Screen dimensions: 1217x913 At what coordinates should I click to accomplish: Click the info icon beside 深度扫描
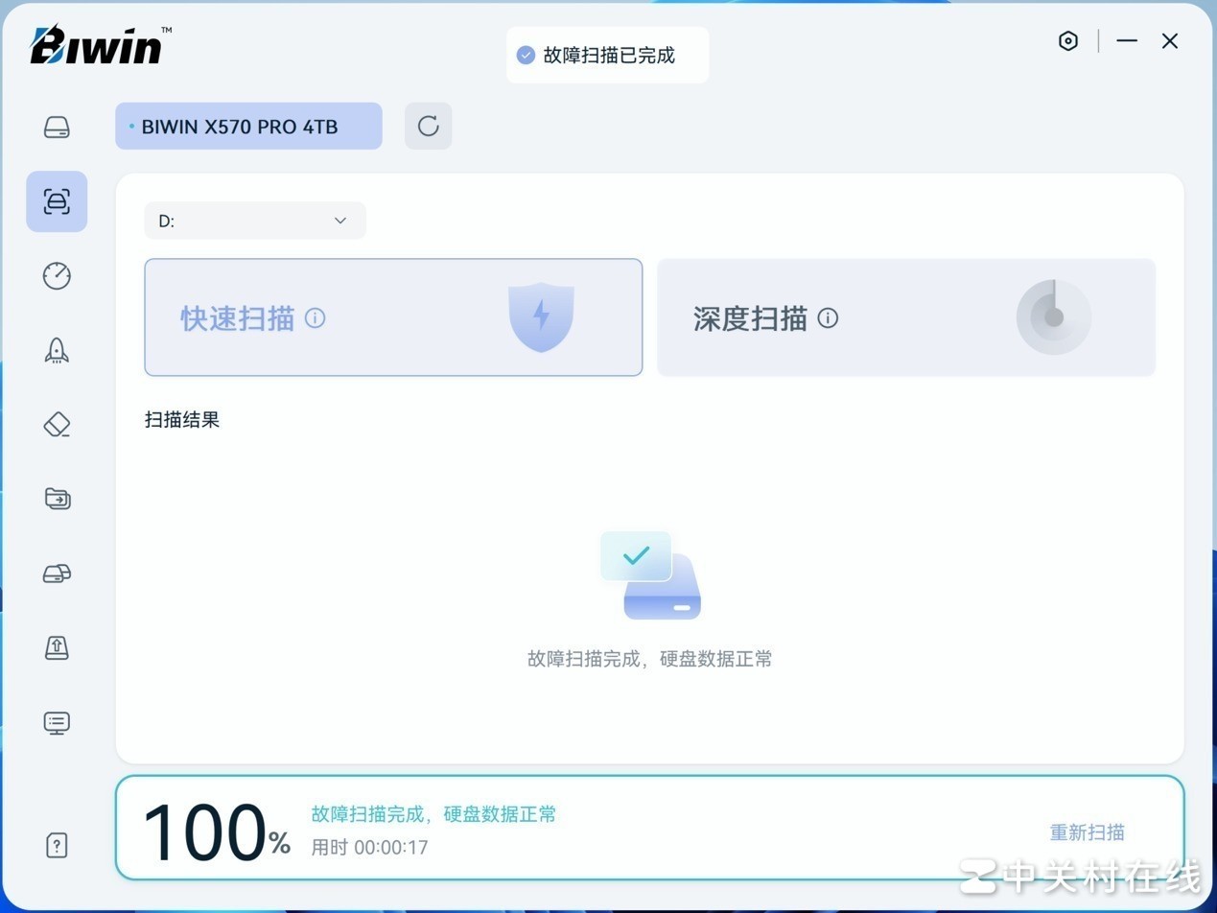click(x=828, y=318)
